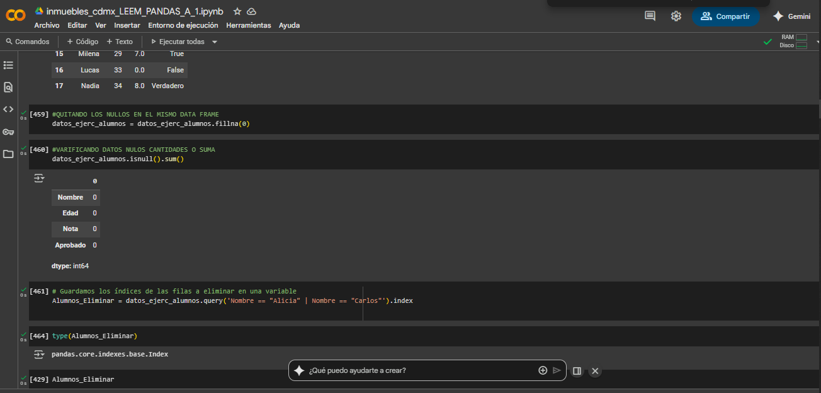Open the Entorno de ejecución menu
The width and height of the screenshot is (821, 393).
(183, 25)
